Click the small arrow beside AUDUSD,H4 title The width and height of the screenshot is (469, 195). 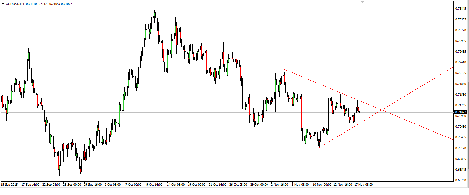(x=3, y=4)
